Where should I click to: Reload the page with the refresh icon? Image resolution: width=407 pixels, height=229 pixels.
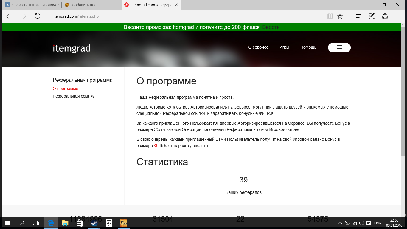tap(38, 16)
